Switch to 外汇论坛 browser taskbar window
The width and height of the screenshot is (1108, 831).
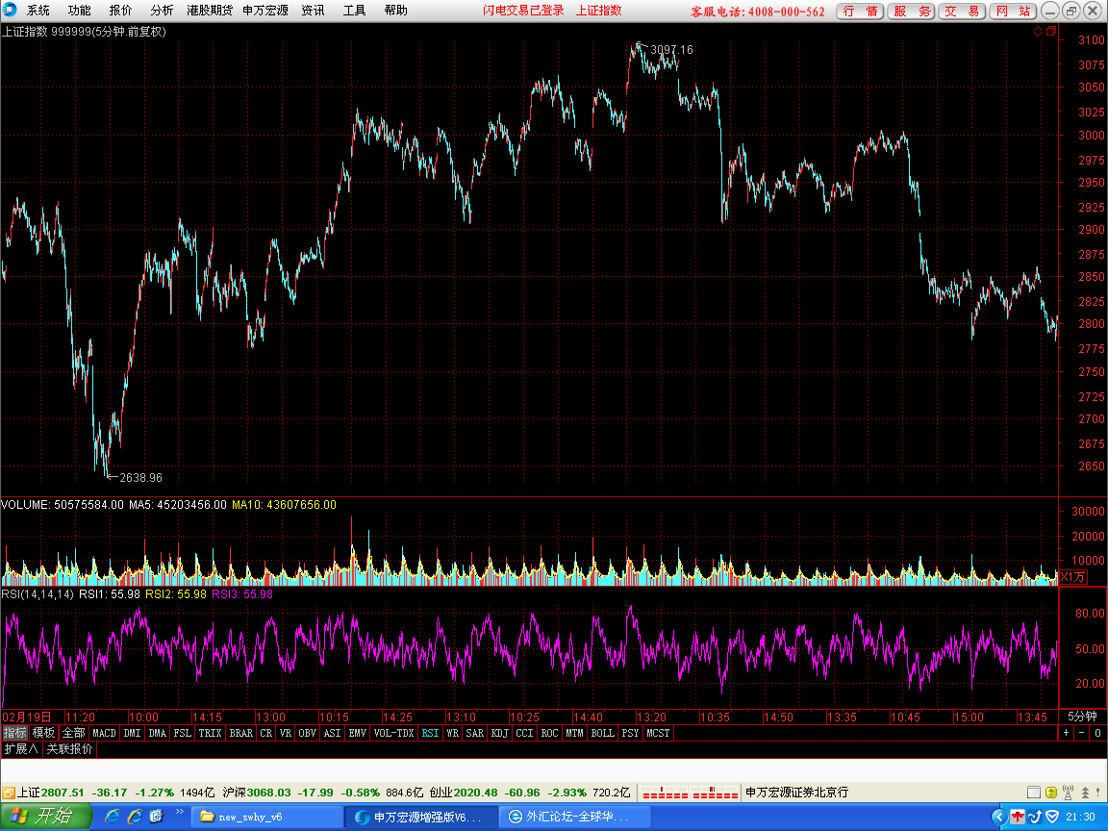tap(574, 817)
